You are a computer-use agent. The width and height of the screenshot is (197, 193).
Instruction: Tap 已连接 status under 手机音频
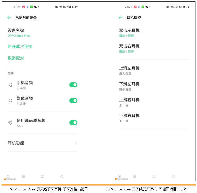coord(21,88)
